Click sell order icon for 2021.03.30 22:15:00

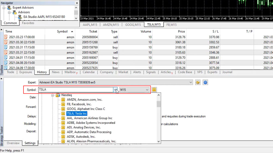point(6,42)
